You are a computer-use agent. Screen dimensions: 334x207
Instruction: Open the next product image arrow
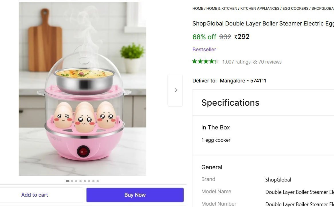click(176, 90)
